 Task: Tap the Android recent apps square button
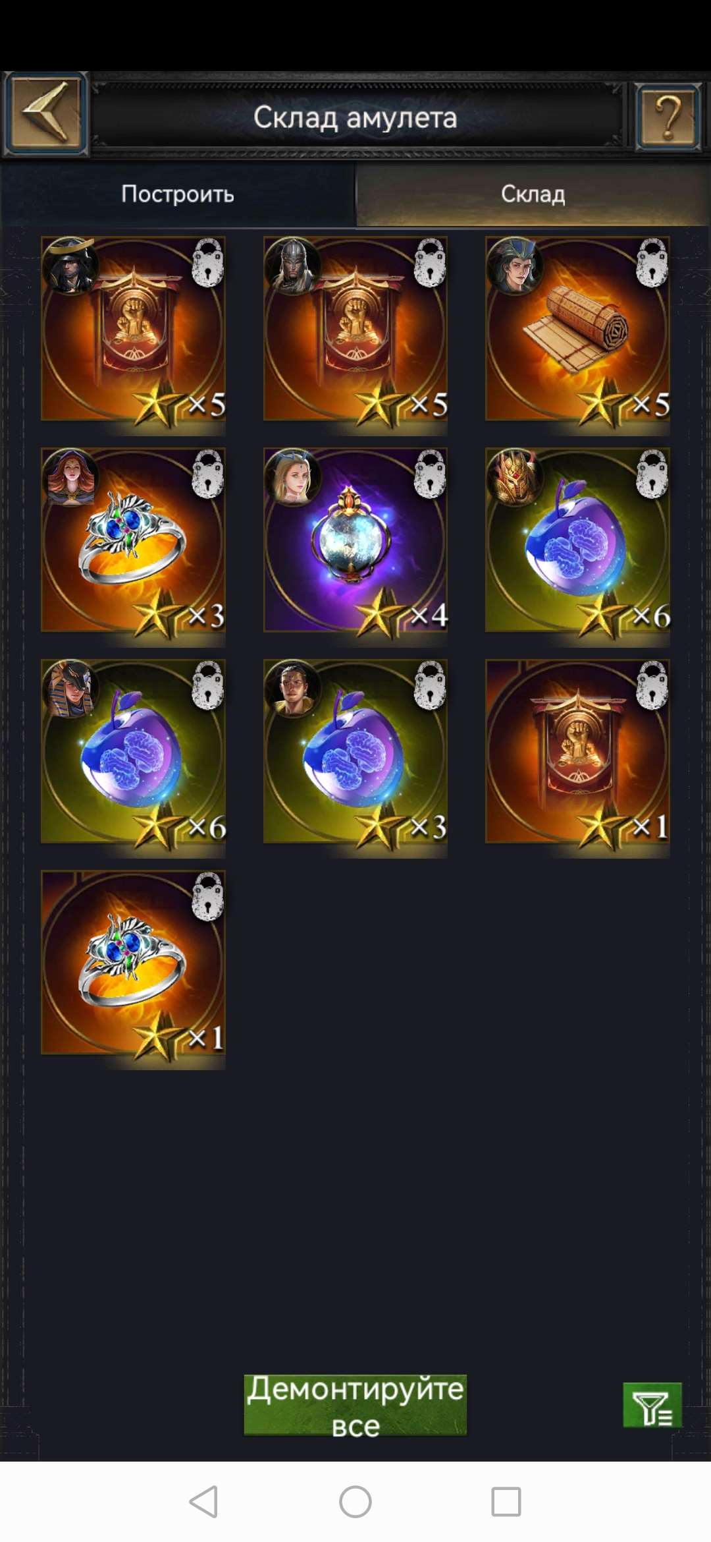(506, 1502)
